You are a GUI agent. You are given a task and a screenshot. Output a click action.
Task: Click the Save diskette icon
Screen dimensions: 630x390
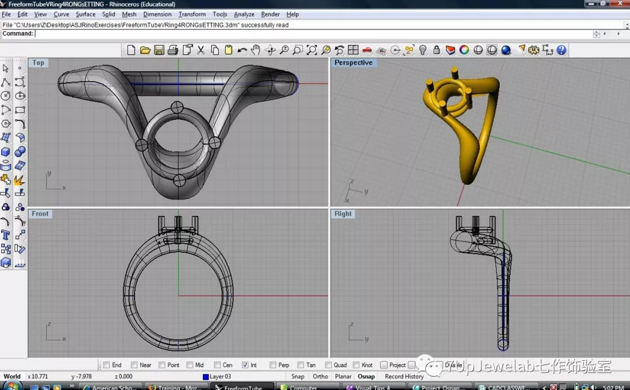point(159,51)
